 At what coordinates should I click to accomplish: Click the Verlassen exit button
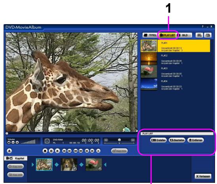pyautogui.click(x=203, y=176)
